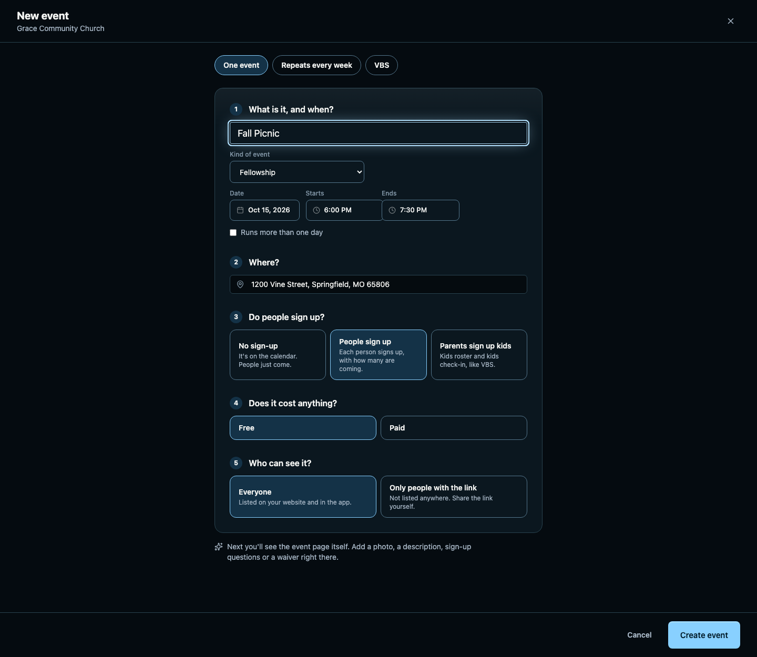
Task: Click the "Does it cost anything?" heading
Action: pos(293,403)
